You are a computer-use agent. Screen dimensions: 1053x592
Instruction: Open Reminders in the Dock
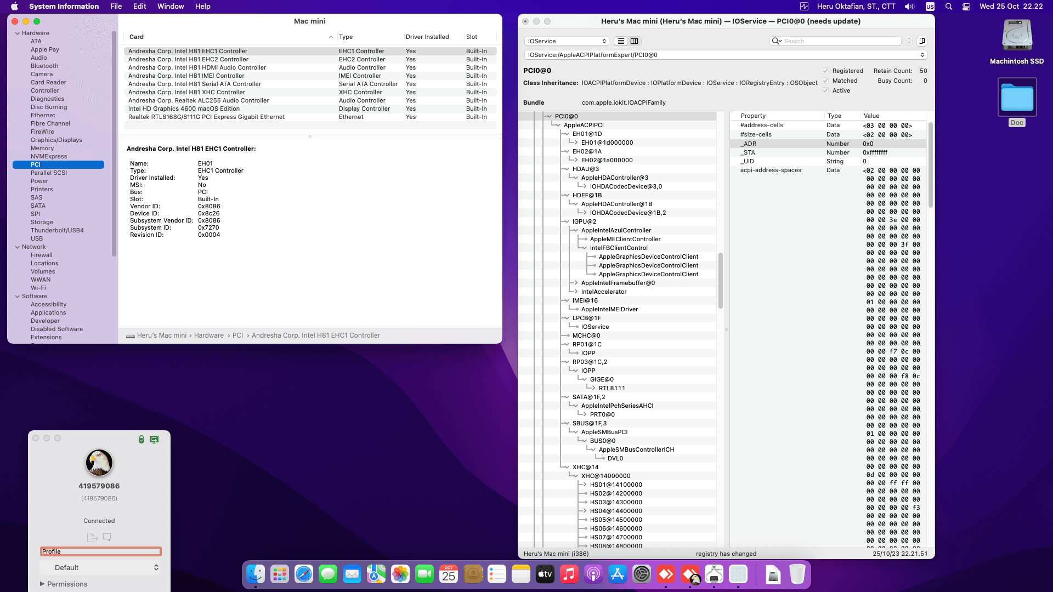coord(497,574)
